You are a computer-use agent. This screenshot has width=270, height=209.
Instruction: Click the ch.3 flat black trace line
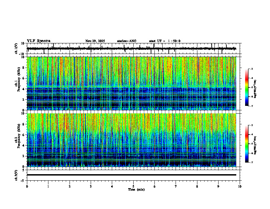(132, 175)
